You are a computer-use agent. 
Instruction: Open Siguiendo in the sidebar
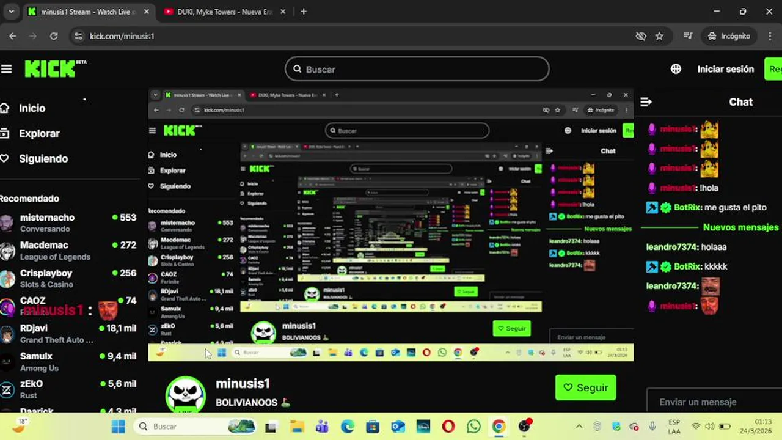pyautogui.click(x=43, y=158)
